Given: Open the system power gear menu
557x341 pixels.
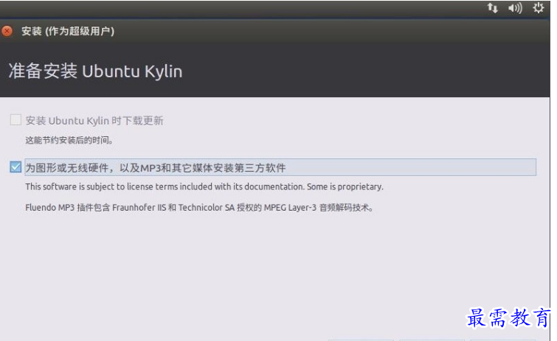Looking at the screenshot, I should coord(539,8).
